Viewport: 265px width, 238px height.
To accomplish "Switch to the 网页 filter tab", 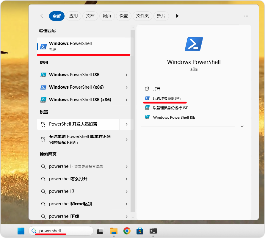I will point(107,16).
